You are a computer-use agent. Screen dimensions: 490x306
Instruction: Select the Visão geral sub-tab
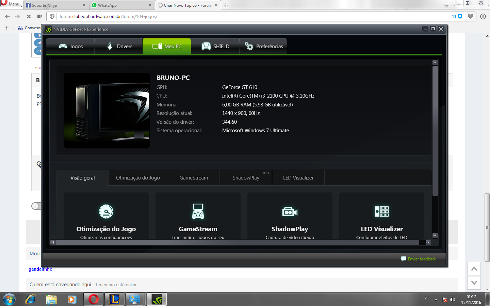pyautogui.click(x=82, y=178)
